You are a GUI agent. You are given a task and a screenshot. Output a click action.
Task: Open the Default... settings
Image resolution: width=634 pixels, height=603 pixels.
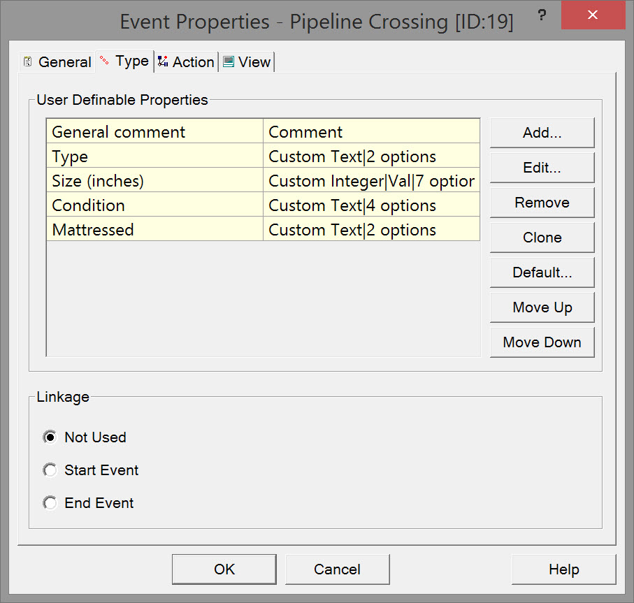542,273
